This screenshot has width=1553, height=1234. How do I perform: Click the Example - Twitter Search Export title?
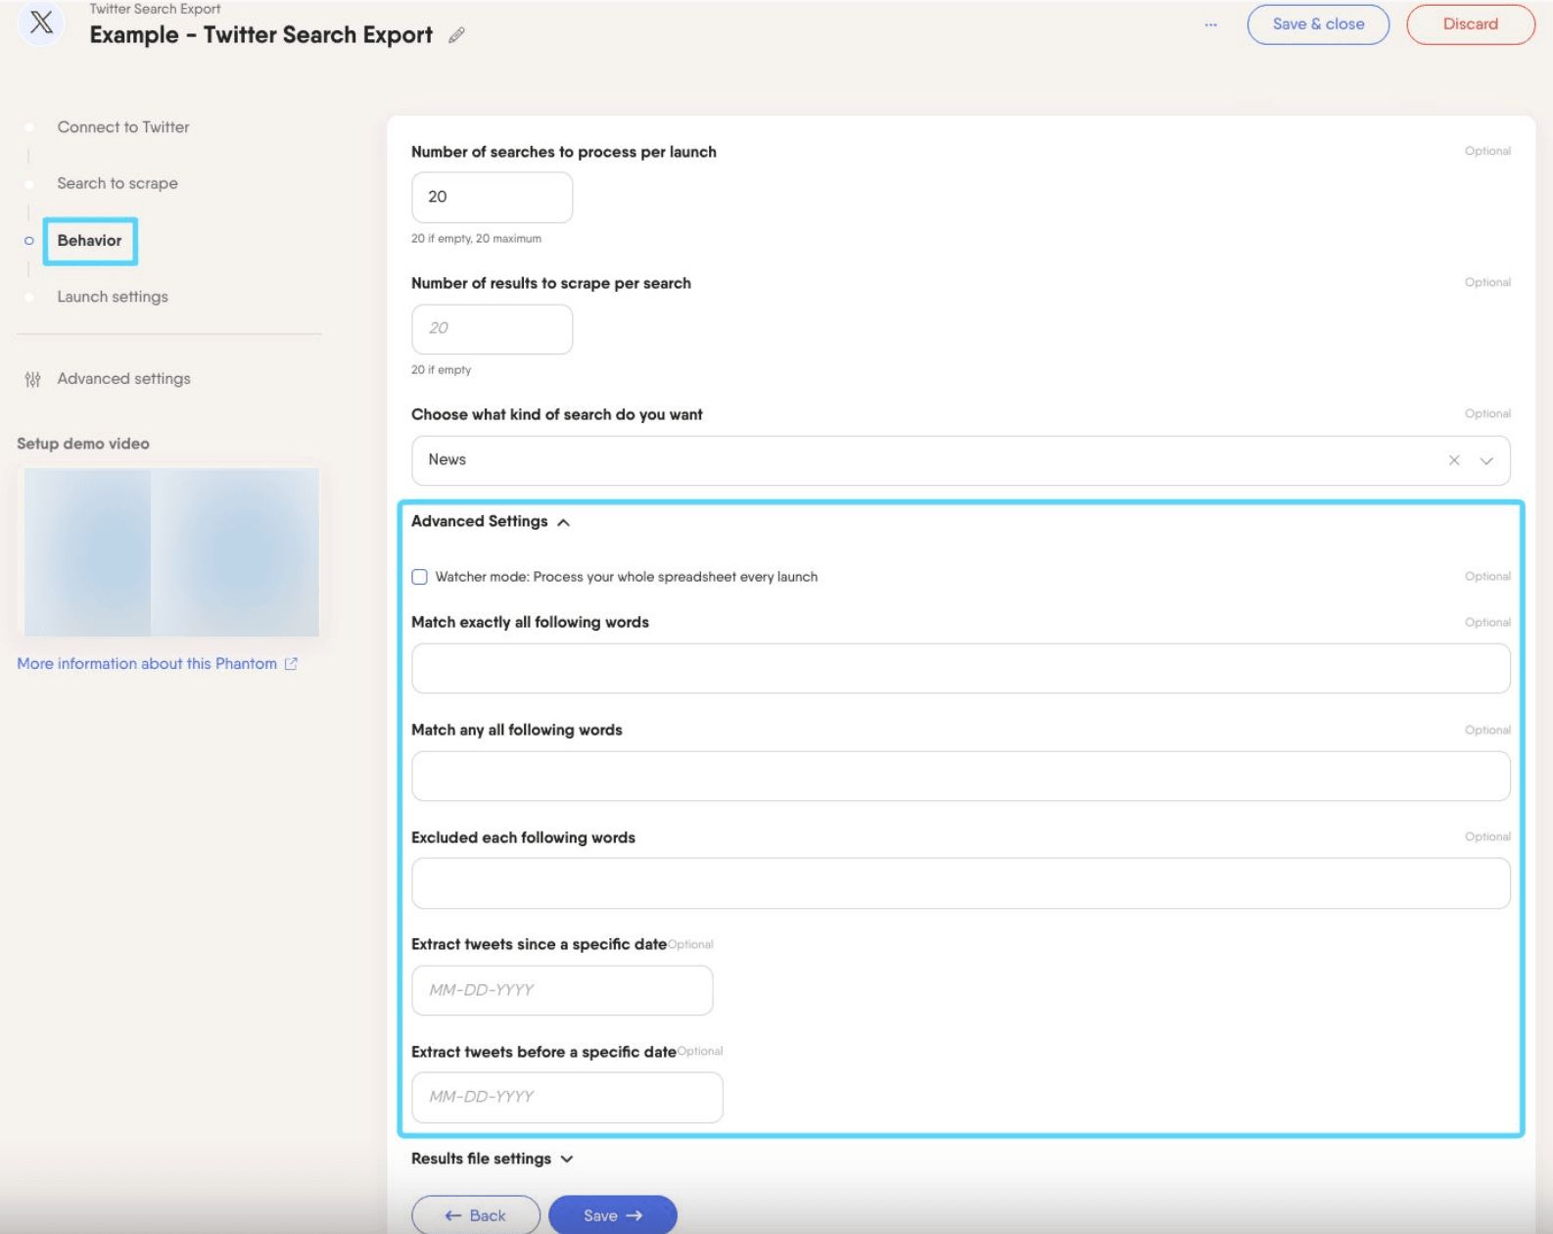point(260,35)
